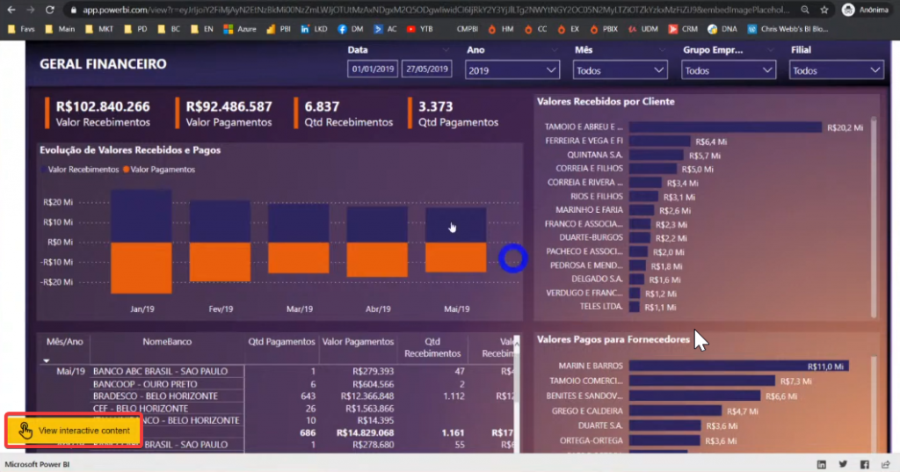Share report on LinkedIn icon
The image size is (900, 472).
coord(822,464)
